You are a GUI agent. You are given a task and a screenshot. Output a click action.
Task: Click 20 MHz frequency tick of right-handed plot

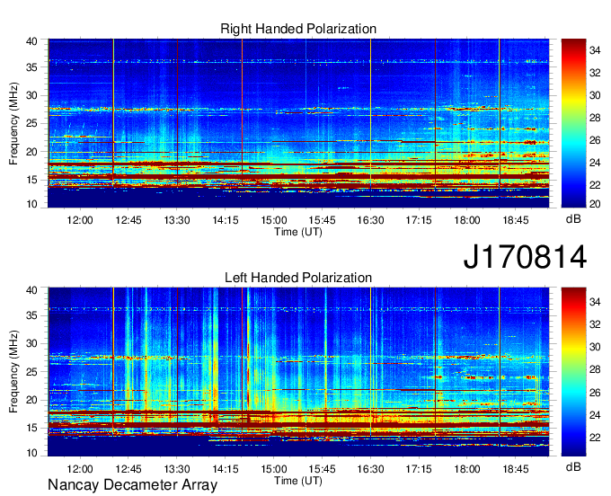pyautogui.click(x=31, y=152)
